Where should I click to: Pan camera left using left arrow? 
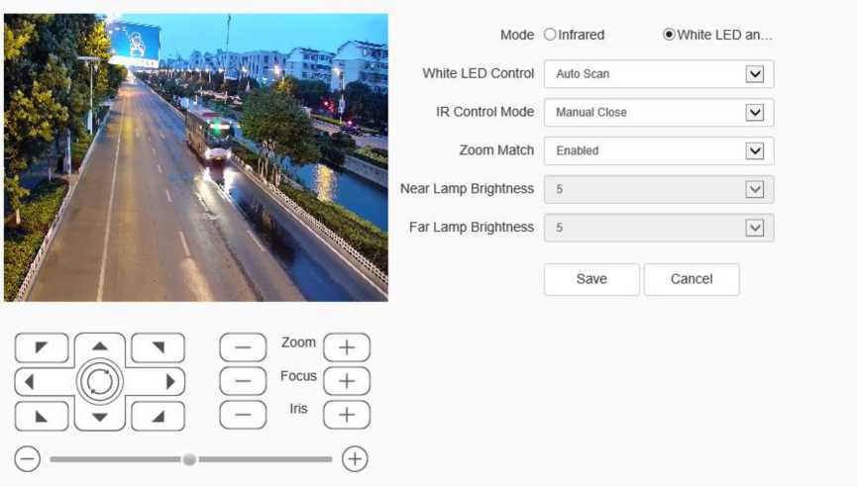(30, 381)
